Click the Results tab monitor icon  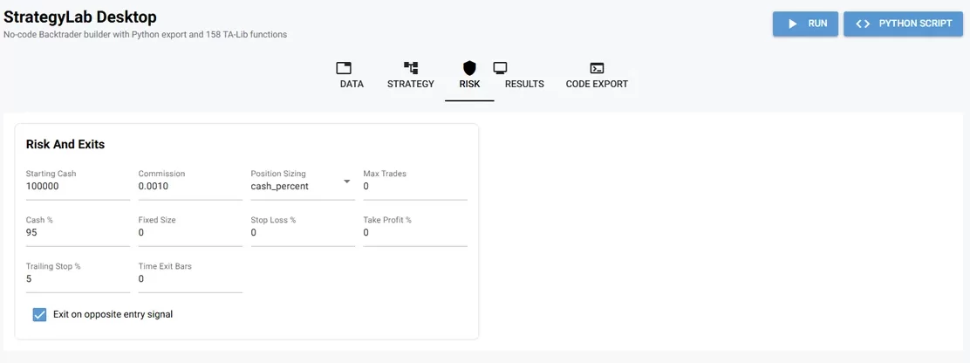tap(500, 68)
